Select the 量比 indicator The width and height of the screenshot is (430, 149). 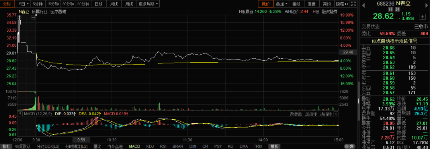(x=98, y=146)
